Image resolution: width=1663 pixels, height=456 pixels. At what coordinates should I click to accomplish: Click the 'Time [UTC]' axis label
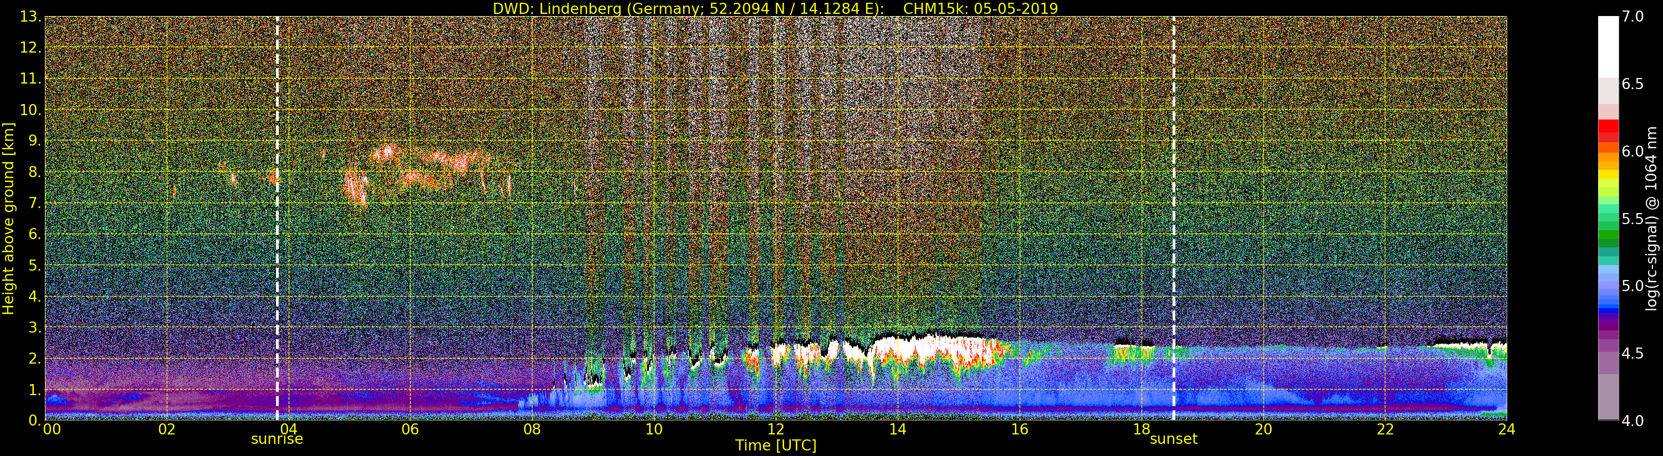point(776,445)
